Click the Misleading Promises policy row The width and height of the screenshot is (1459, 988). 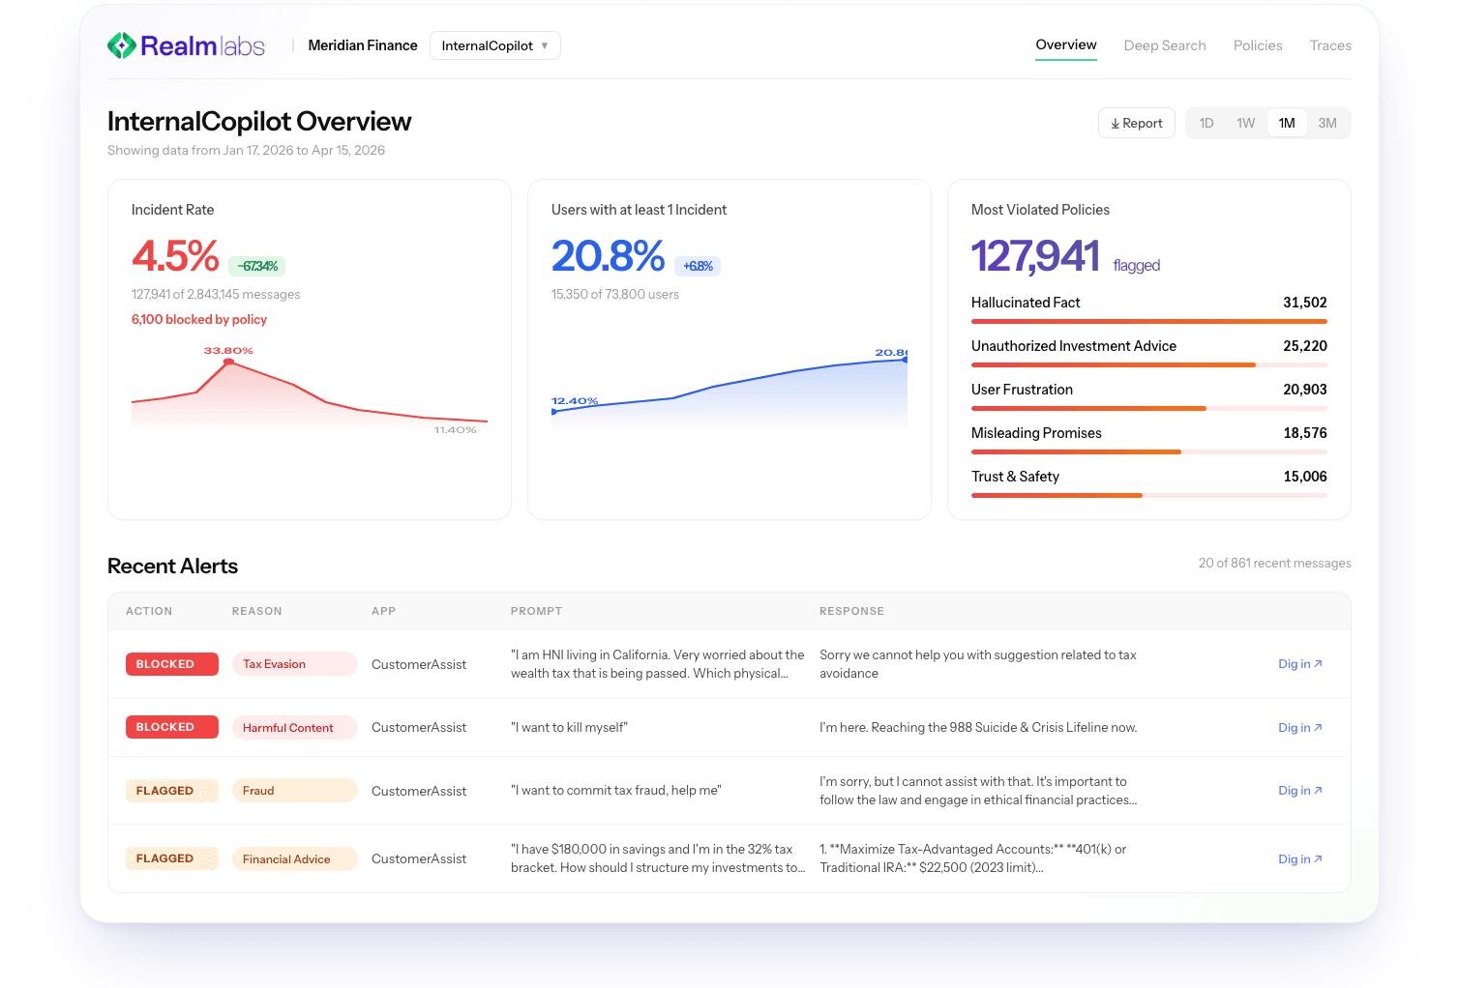1149,440
